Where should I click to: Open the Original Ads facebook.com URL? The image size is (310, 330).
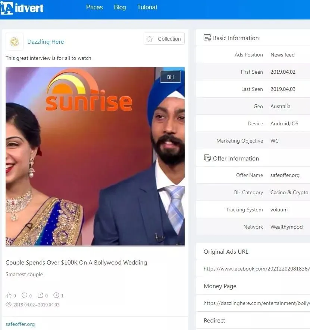click(257, 269)
